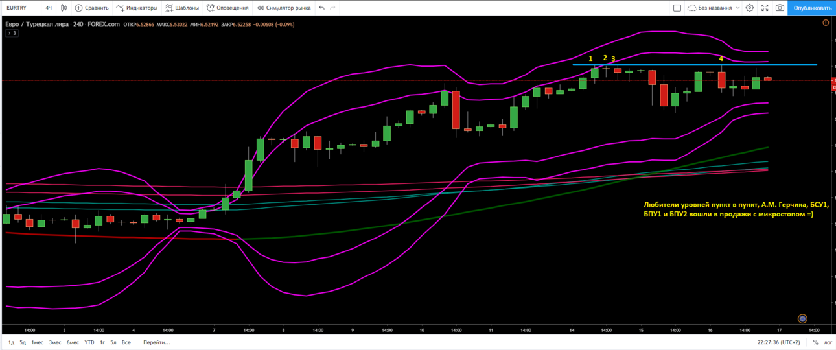Start the market simulator (Симулятор рынка)
The image size is (836, 350).
(x=283, y=8)
